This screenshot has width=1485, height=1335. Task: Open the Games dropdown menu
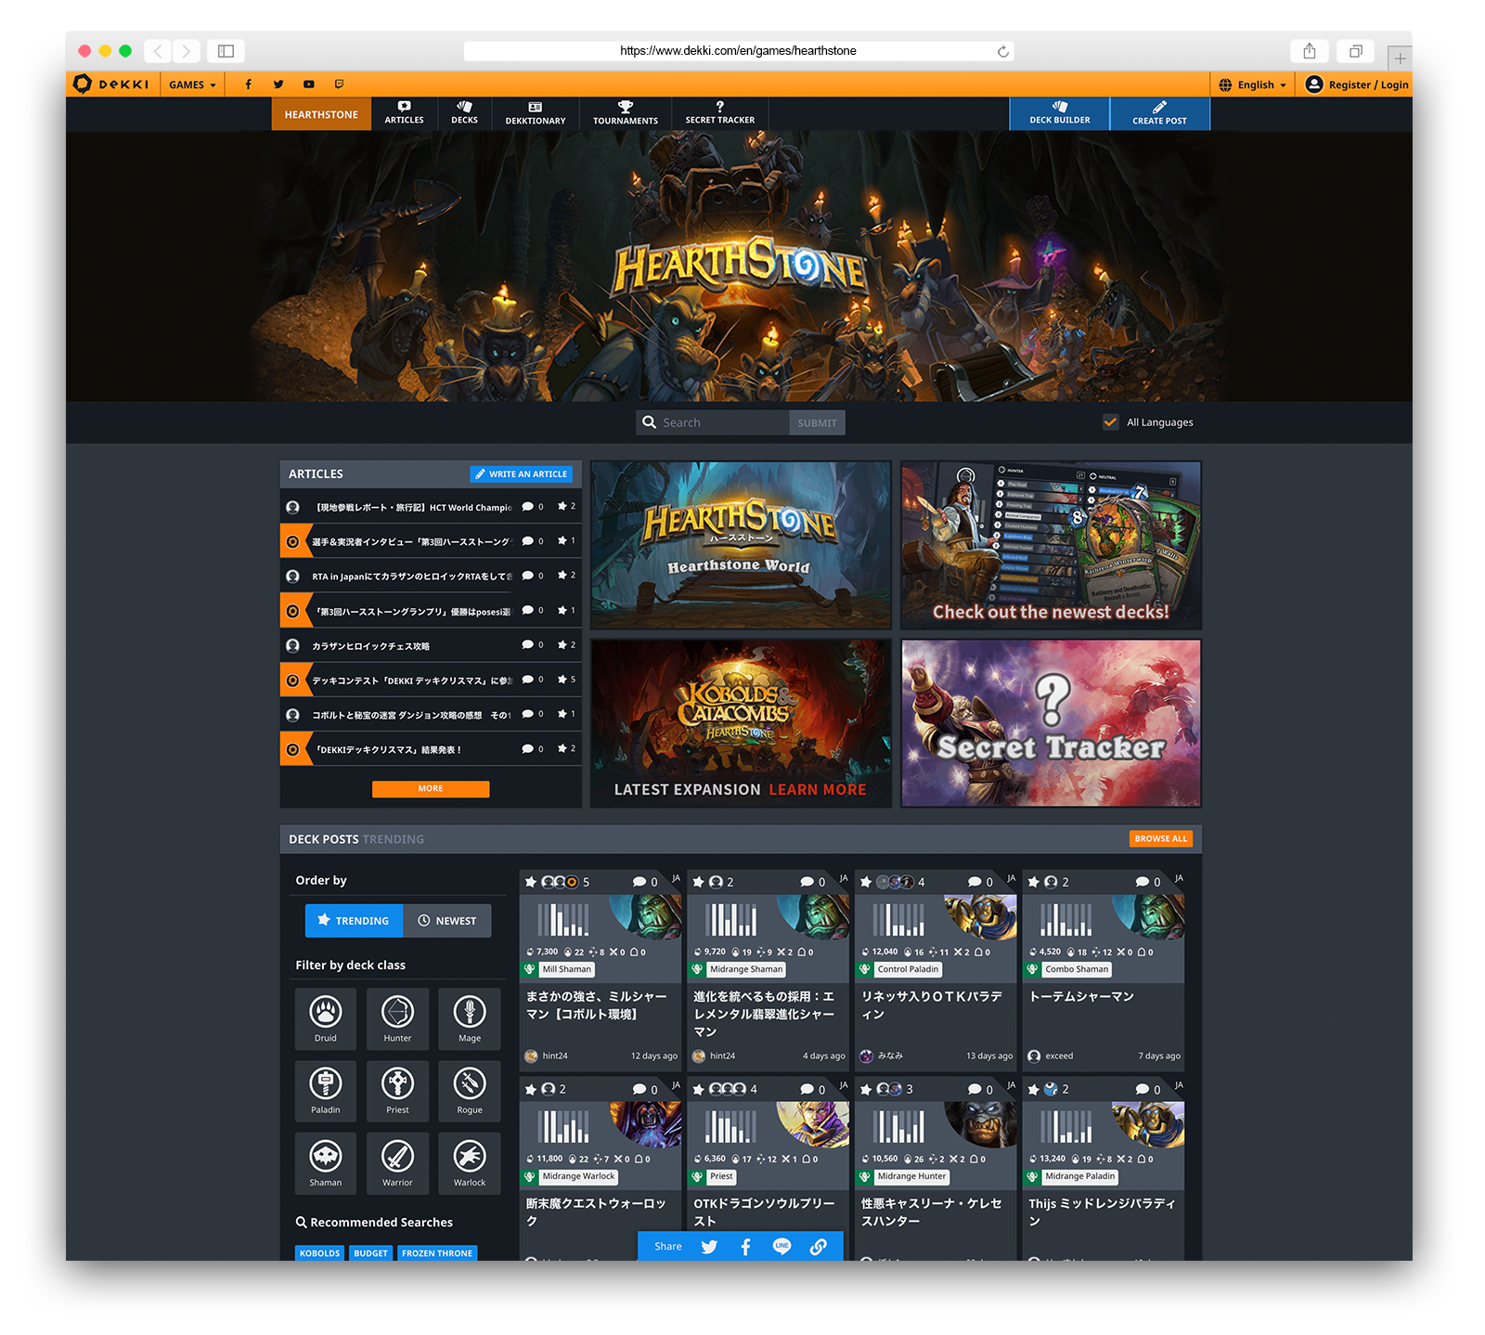click(192, 84)
